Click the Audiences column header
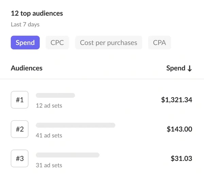The image size is (204, 178). click(27, 68)
